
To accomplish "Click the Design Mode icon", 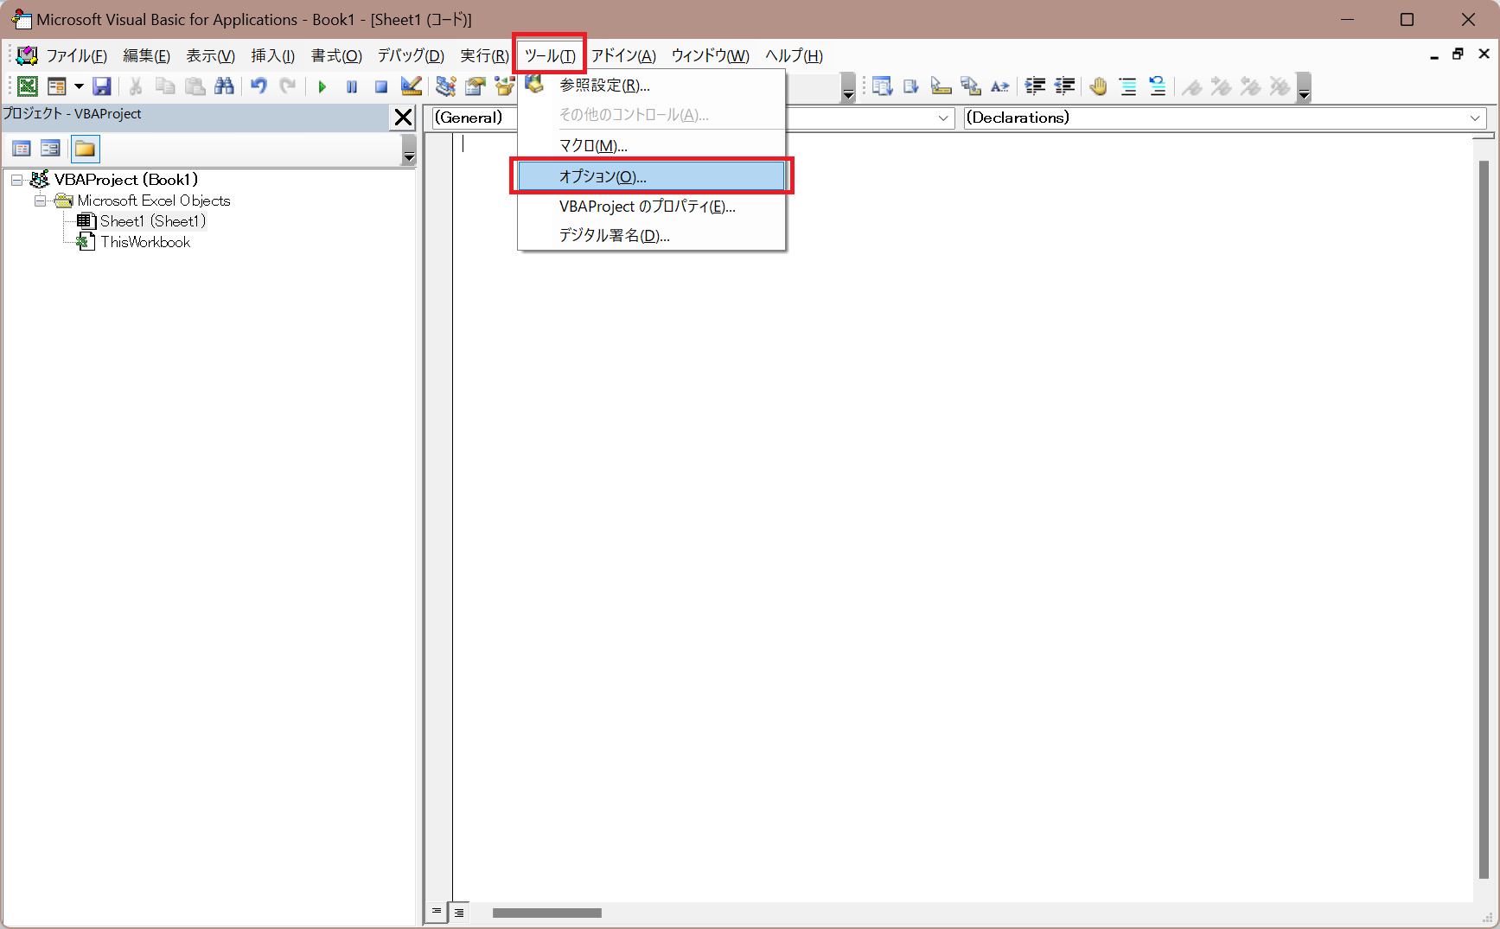I will pyautogui.click(x=411, y=86).
